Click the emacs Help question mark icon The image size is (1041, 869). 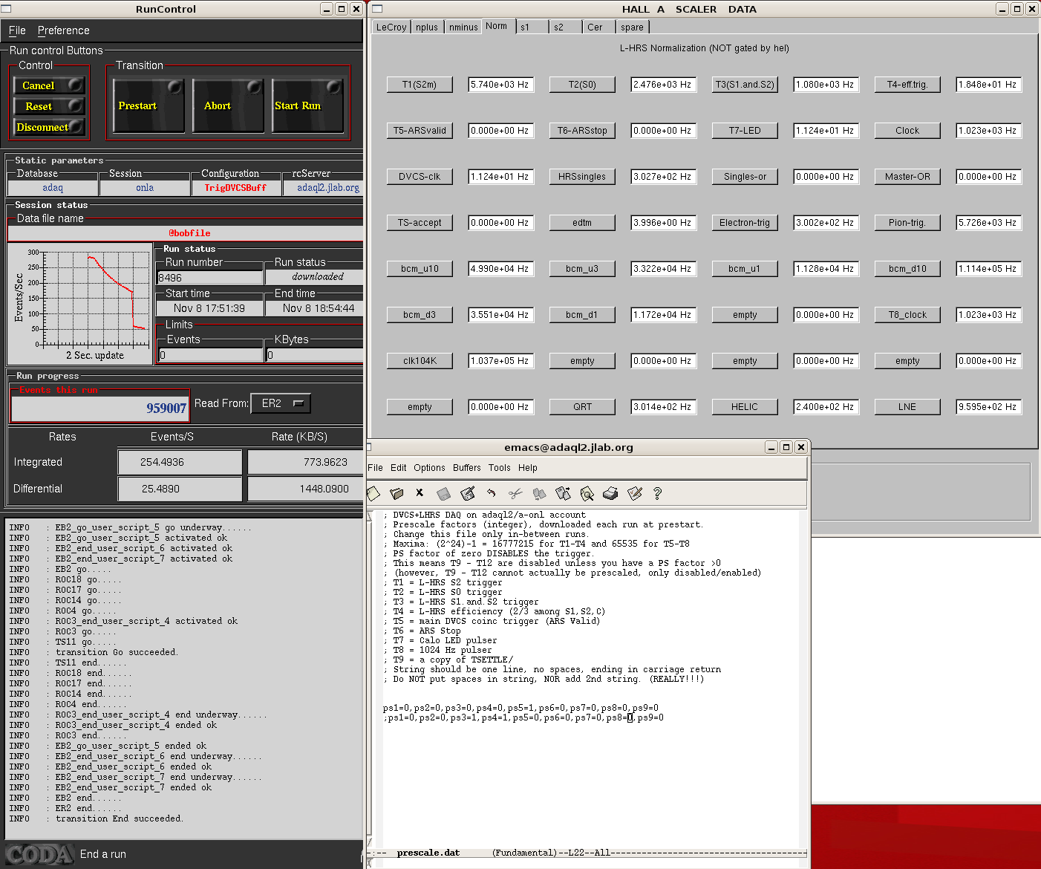(x=657, y=493)
